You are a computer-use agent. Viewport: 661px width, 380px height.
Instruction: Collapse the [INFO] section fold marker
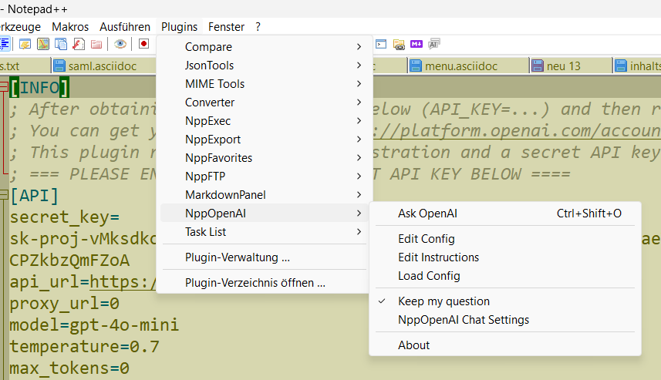click(x=4, y=87)
